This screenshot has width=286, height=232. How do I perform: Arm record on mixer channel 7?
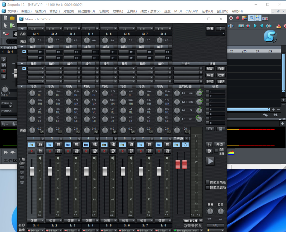[x=141, y=151]
